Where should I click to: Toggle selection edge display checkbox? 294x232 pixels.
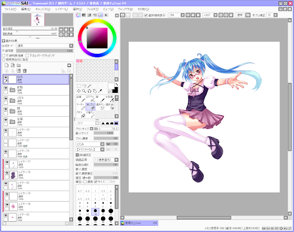[x=146, y=15]
